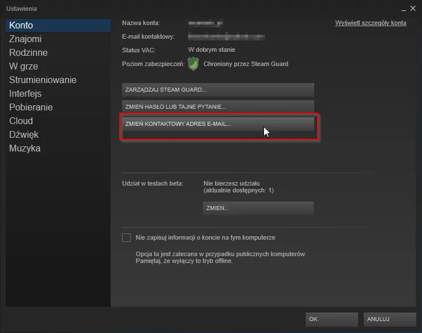The width and height of the screenshot is (422, 333).
Task: Click the 'Ustawienia' window title
Action: [x=22, y=9]
